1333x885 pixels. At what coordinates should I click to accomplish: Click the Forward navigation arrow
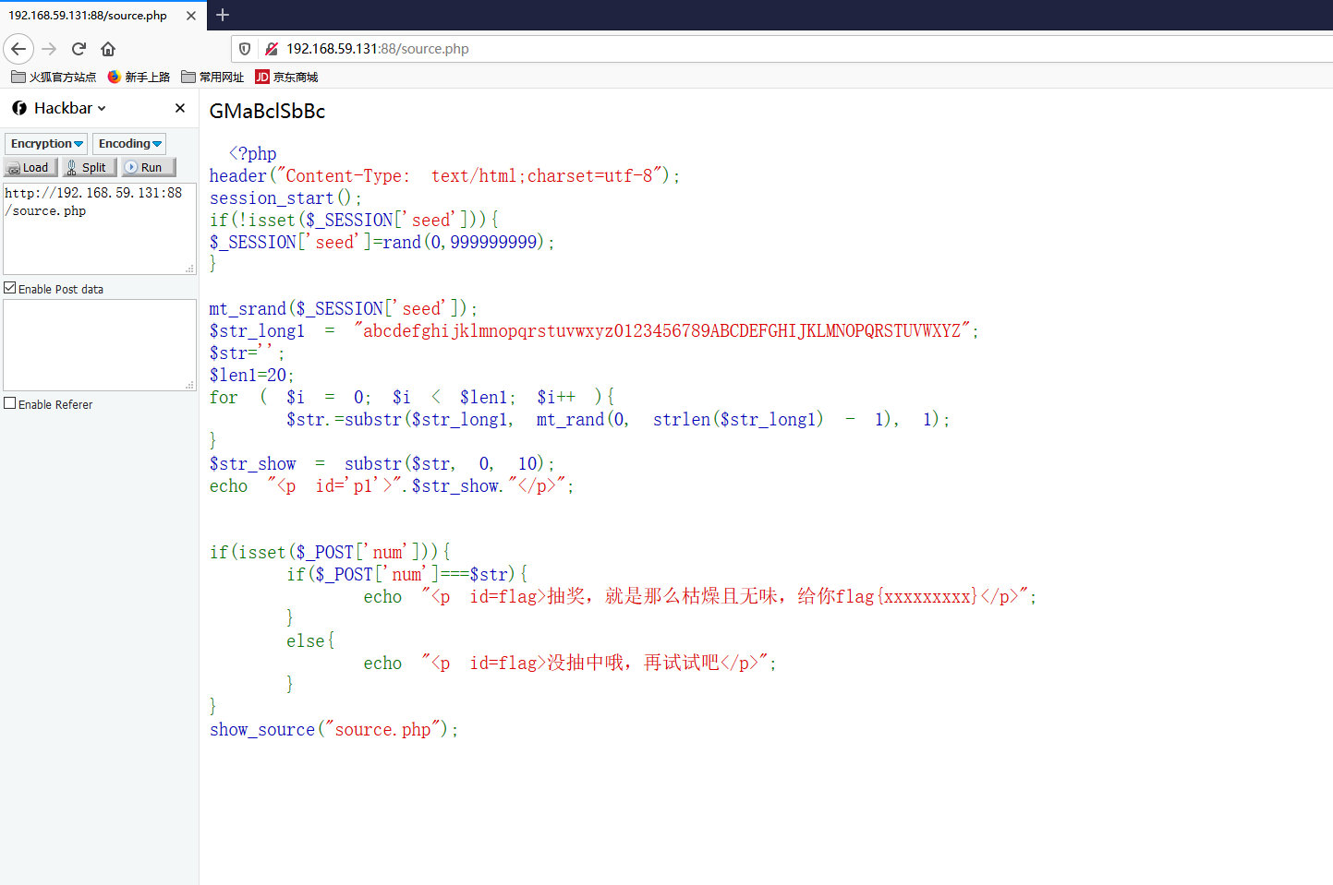tap(49, 49)
